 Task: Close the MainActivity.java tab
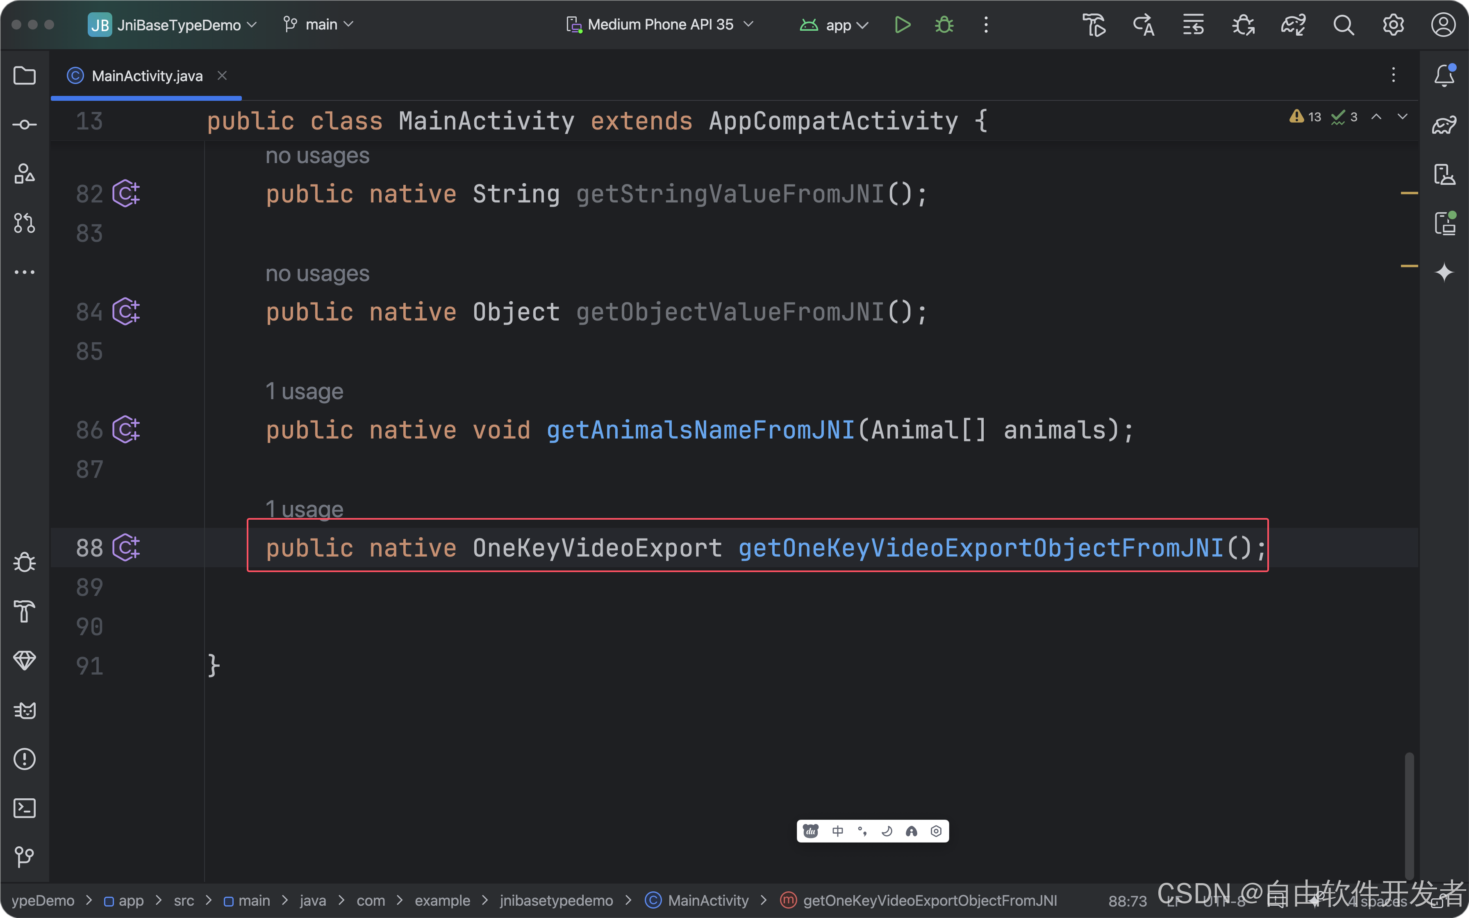222,75
